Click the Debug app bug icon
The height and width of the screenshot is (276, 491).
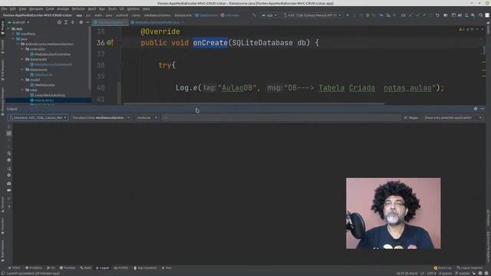367,15
